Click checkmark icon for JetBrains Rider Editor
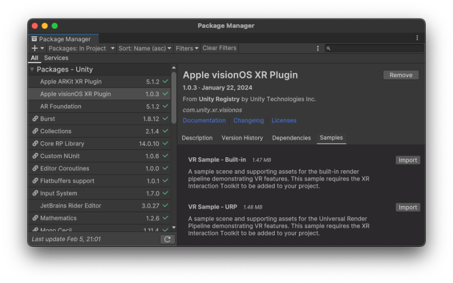Viewport: 453px width, 283px height. tap(165, 205)
